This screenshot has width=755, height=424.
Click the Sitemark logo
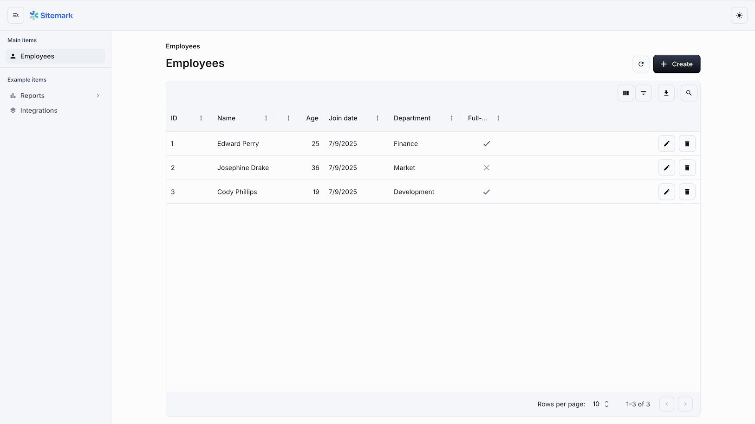click(x=51, y=15)
